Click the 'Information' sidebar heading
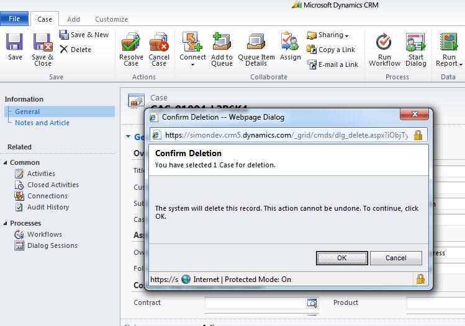Viewport: 465px width, 326px height. click(24, 99)
